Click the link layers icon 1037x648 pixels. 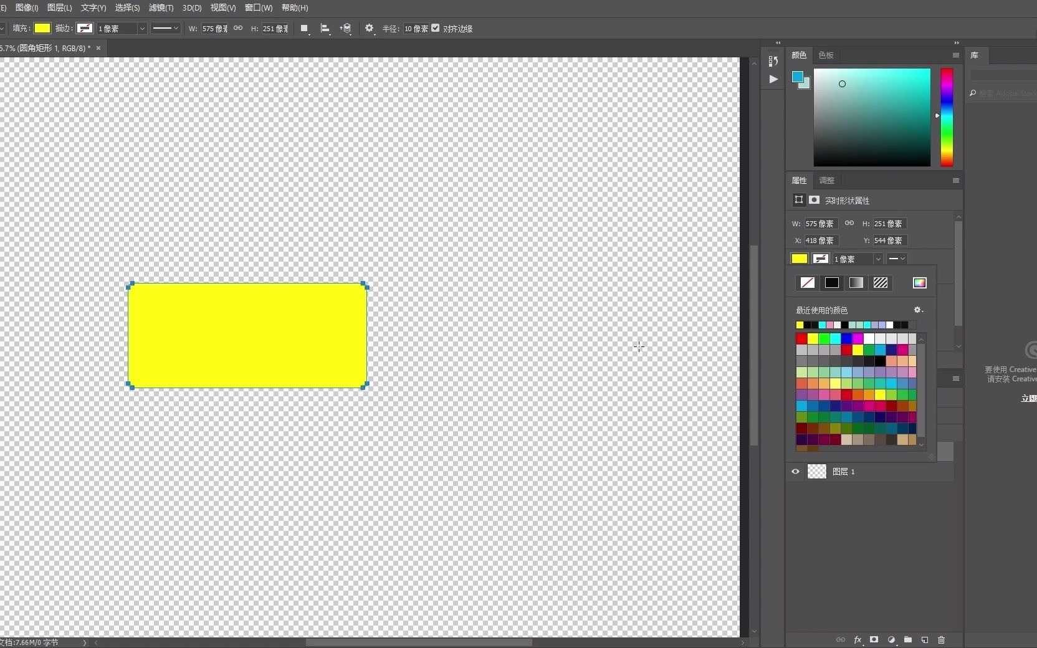click(841, 640)
